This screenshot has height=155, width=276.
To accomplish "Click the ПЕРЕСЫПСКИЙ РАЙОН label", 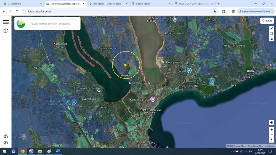I will coord(150,111).
